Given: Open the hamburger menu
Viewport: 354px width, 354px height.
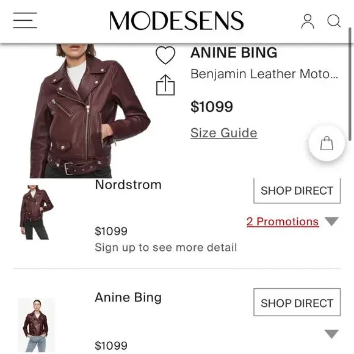Looking at the screenshot, I should point(25,20).
